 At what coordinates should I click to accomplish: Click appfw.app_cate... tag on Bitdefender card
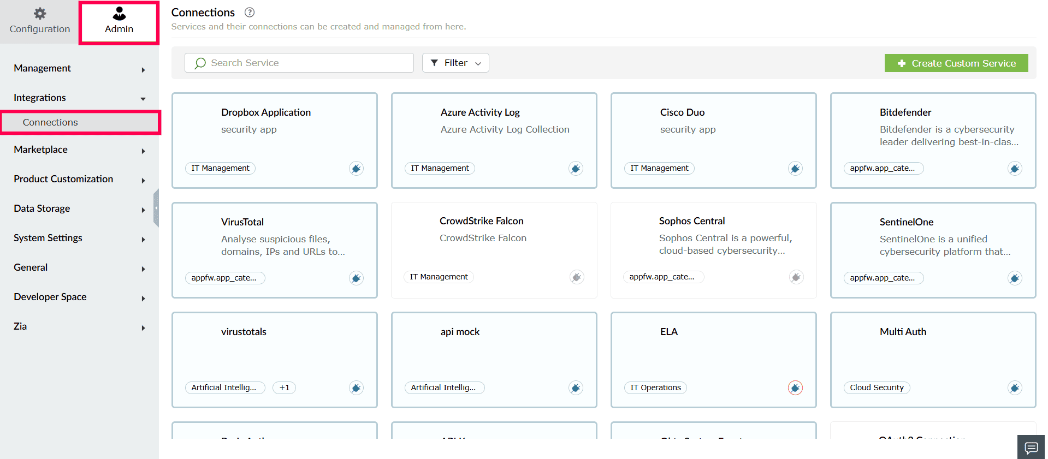[x=884, y=168]
